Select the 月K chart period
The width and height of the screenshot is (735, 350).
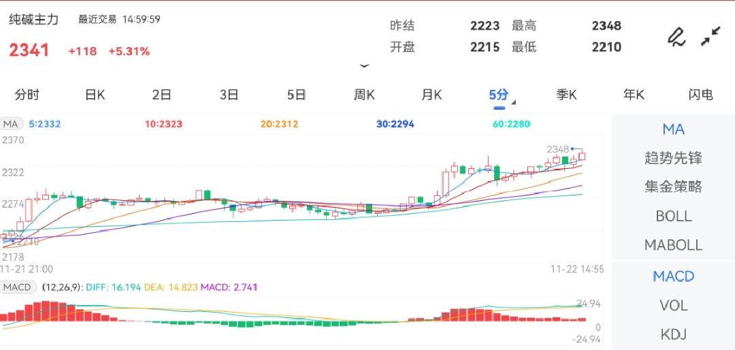click(x=431, y=95)
